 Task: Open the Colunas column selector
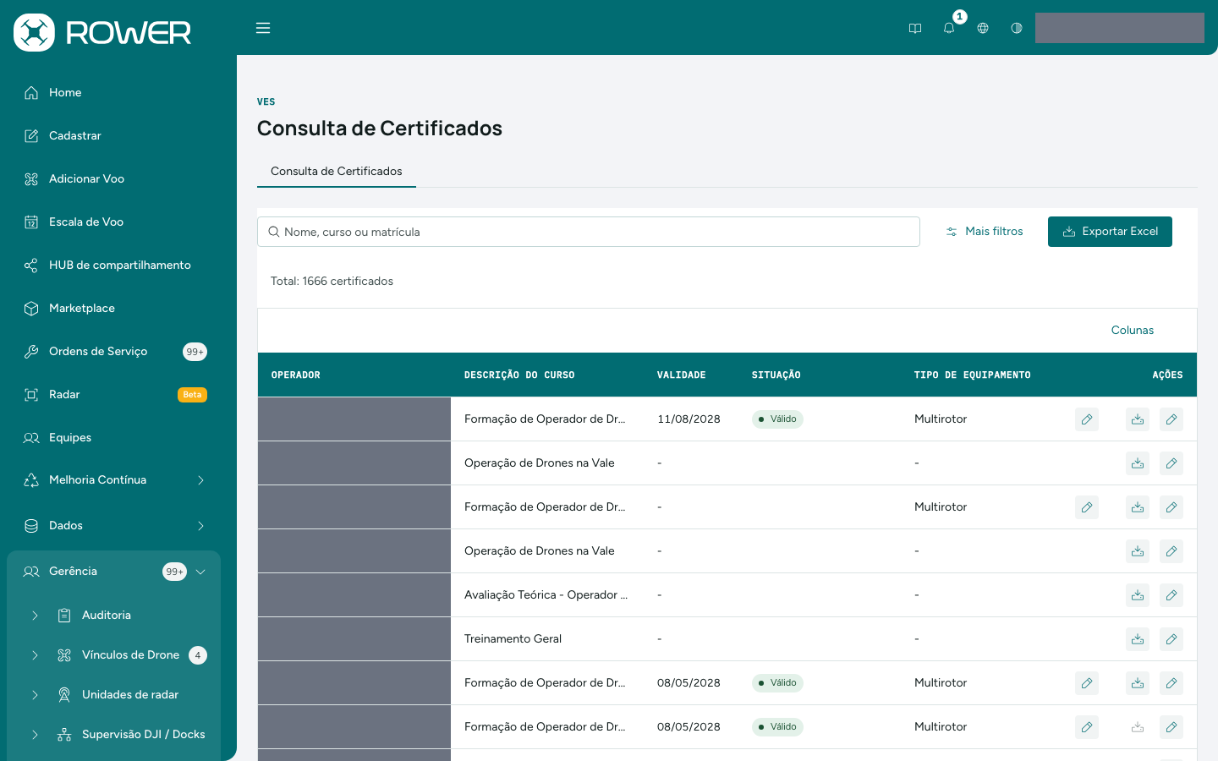coord(1133,331)
